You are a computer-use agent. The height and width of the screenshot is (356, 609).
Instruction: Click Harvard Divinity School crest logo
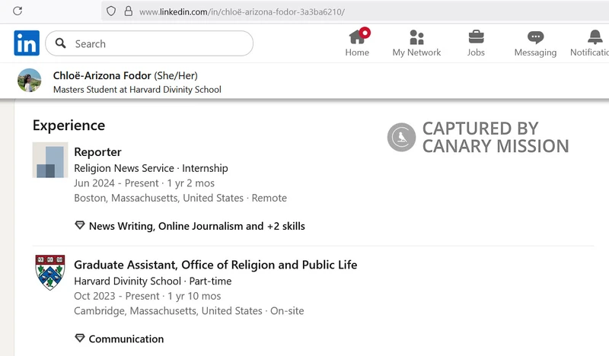[x=50, y=272]
